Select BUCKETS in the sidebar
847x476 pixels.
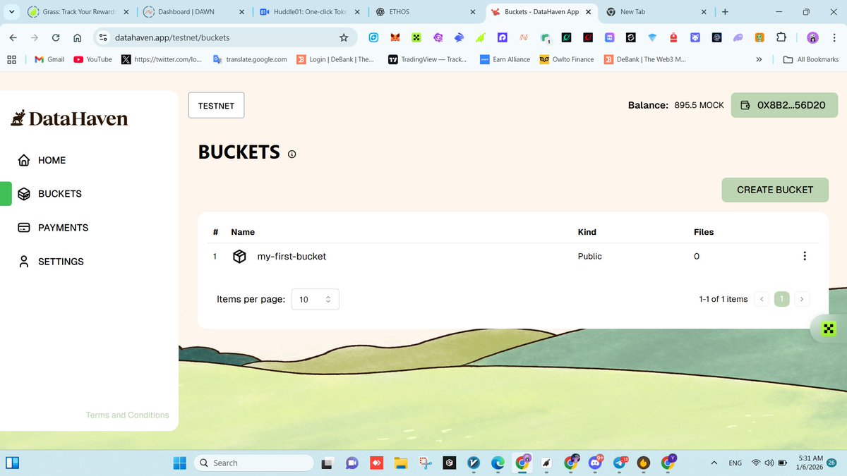click(49, 194)
